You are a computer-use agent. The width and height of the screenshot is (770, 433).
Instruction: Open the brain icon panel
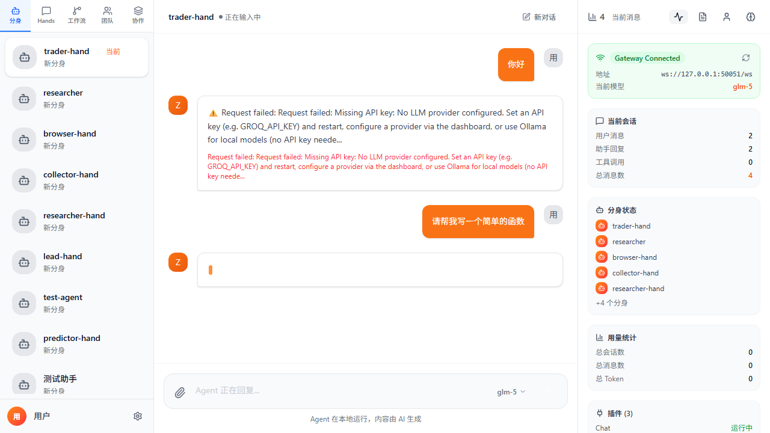pos(751,17)
